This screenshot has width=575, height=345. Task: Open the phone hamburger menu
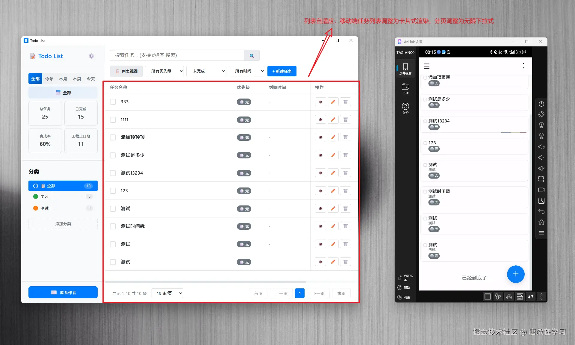(427, 66)
